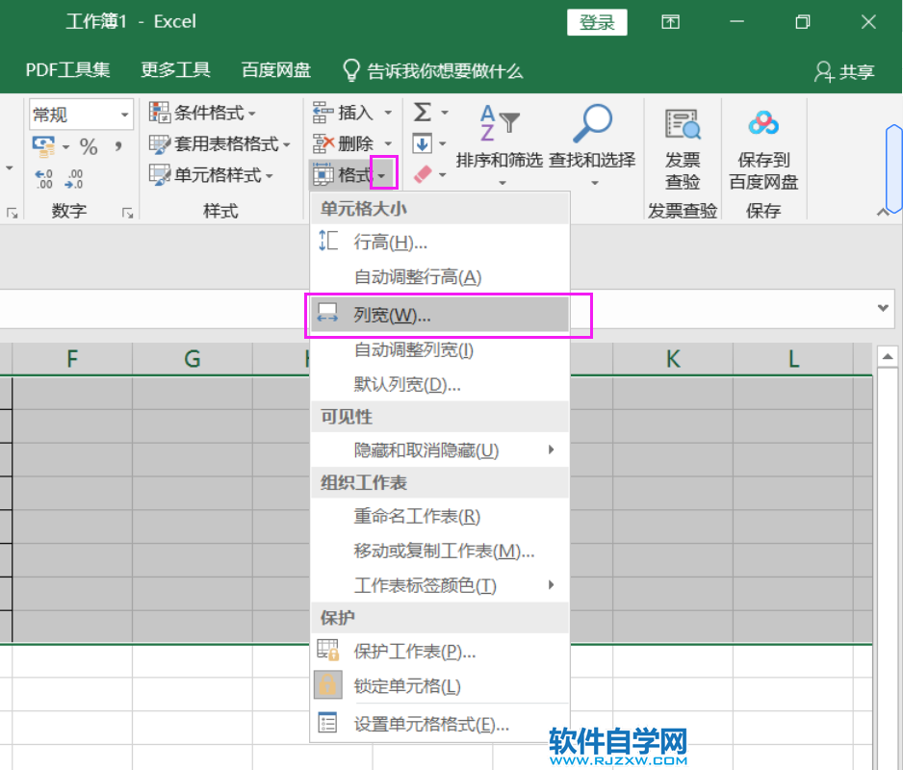Viewport: 903px width, 770px height.
Task: Switch to the PDF工具集 ribbon tab
Action: point(68,70)
